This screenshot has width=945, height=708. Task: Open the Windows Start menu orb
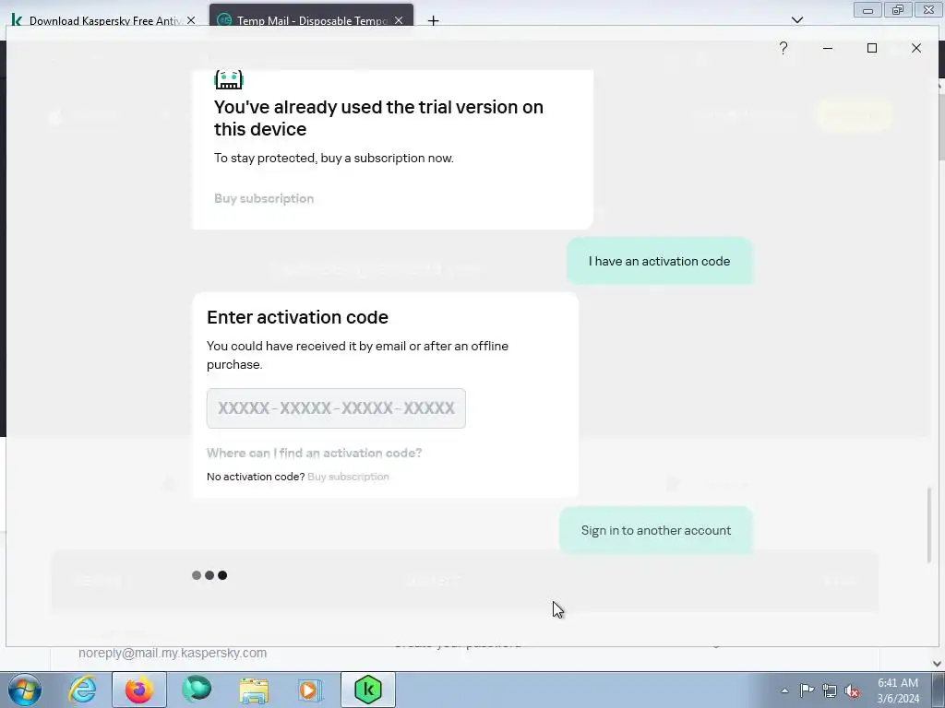coord(25,690)
